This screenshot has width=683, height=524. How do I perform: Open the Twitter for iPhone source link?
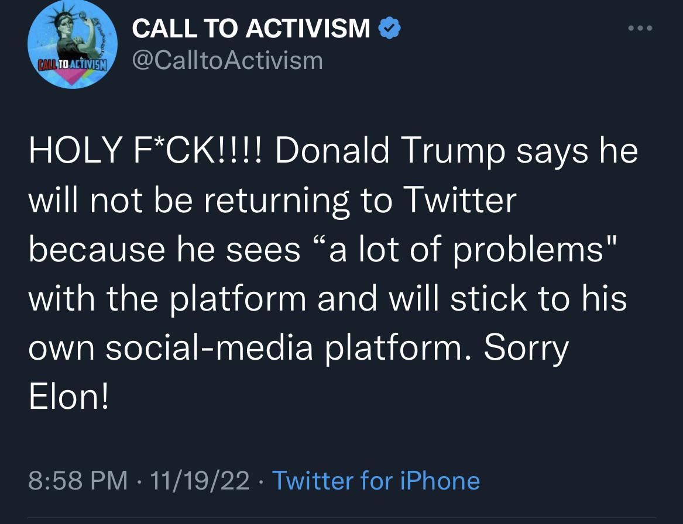[x=376, y=481]
